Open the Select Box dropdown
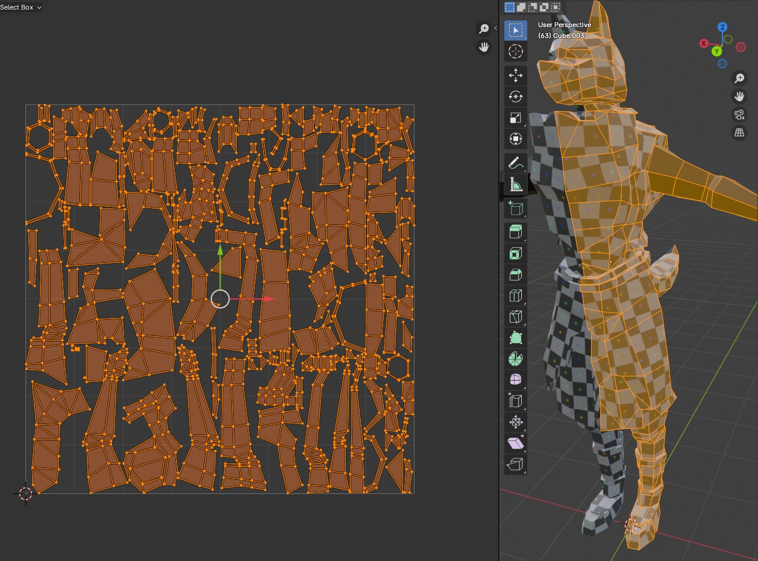Viewport: 758px width, 561px height. 21,7
